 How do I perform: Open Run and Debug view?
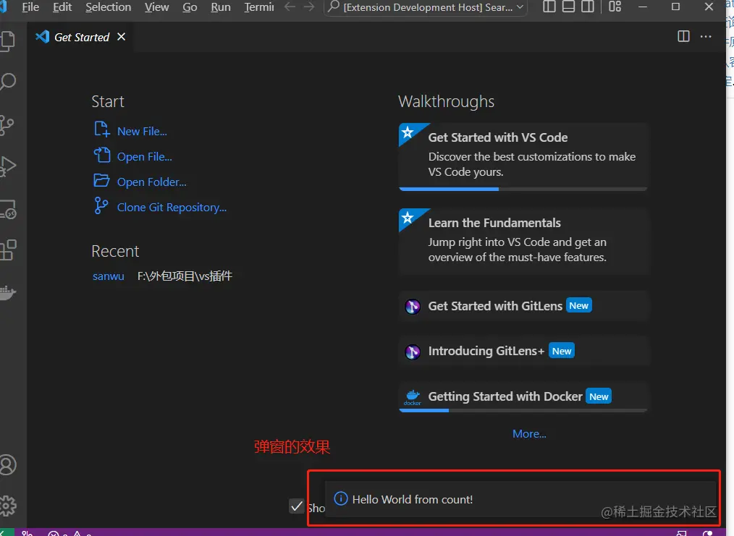pos(8,166)
